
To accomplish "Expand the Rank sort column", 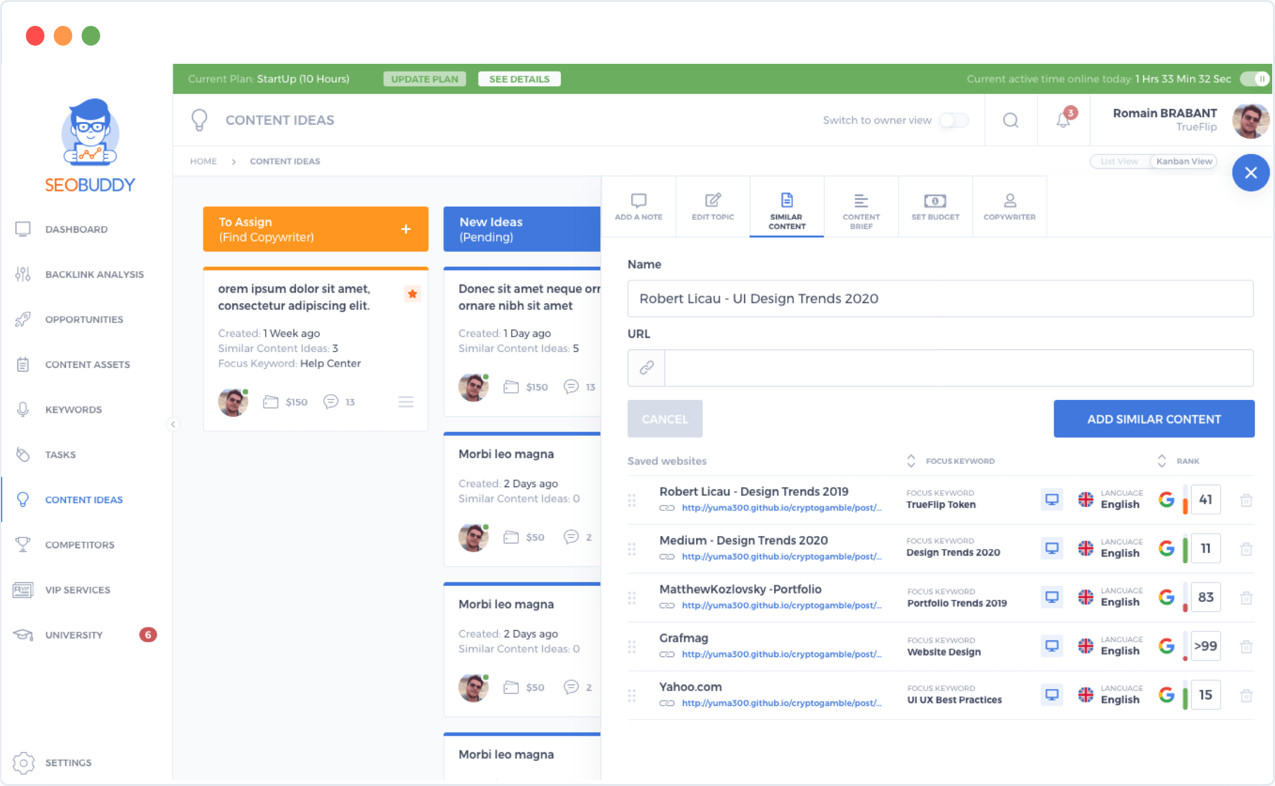I will (x=1163, y=460).
